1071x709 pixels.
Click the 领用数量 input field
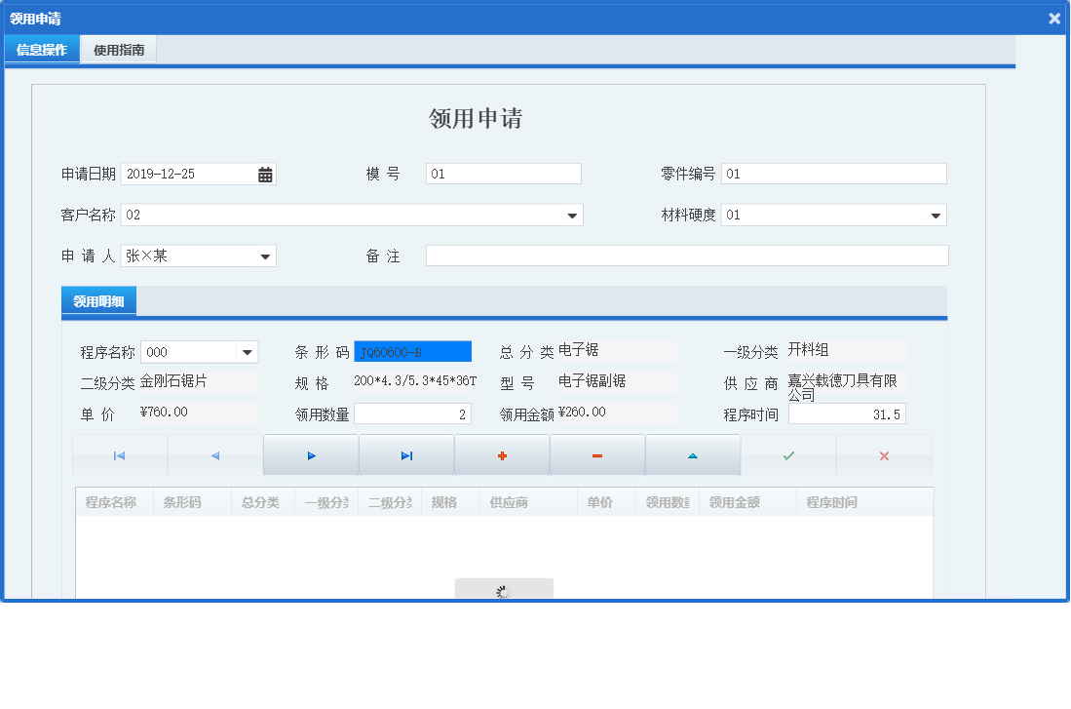click(x=412, y=414)
